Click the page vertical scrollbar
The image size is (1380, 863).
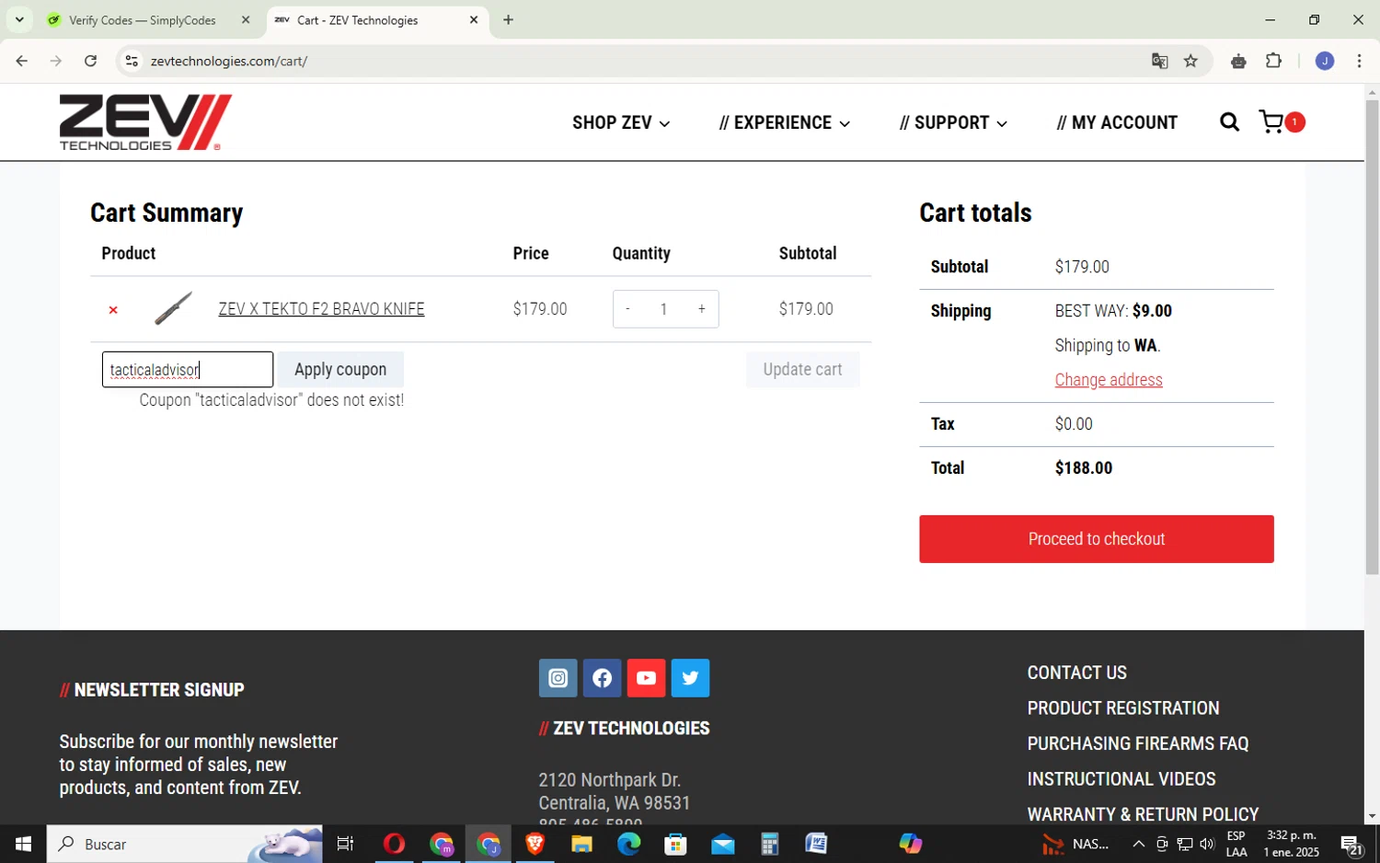[x=1372, y=337]
